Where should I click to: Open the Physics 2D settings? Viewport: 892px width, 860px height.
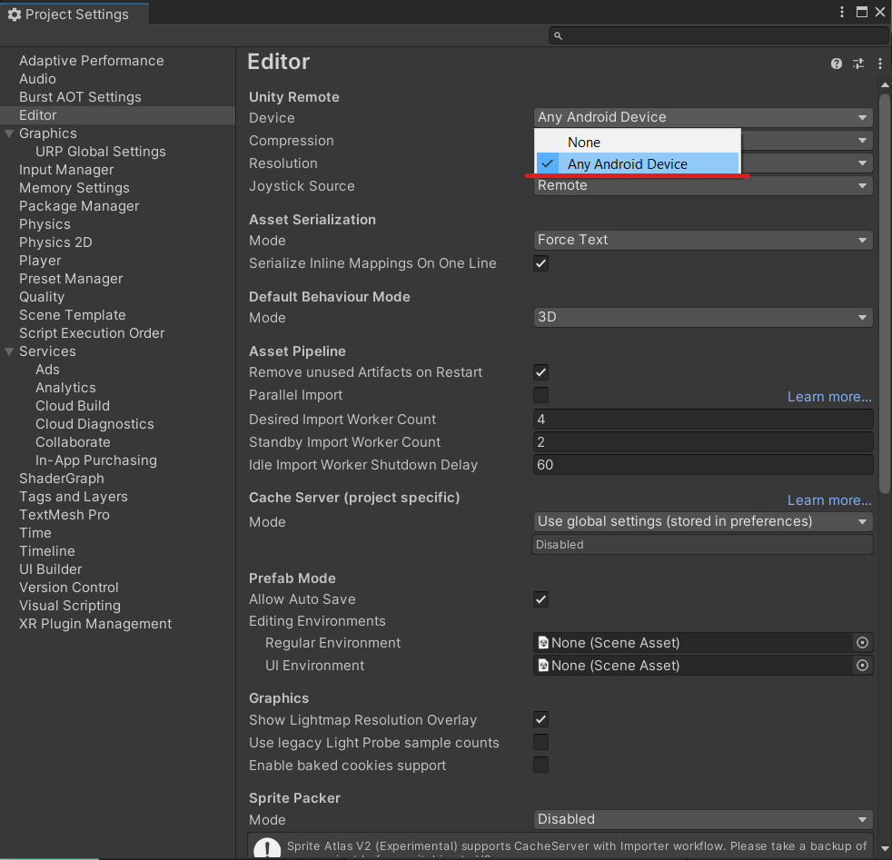(55, 242)
